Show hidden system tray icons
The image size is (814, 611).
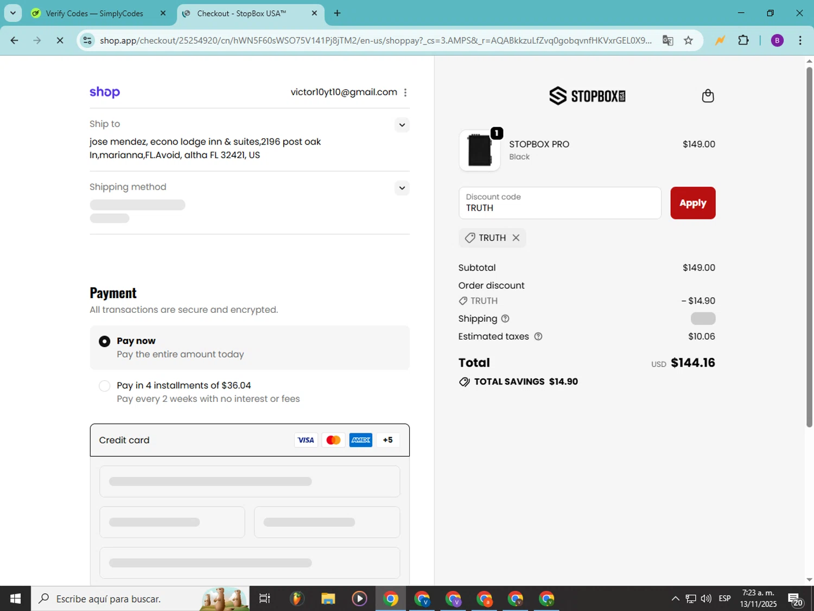675,599
